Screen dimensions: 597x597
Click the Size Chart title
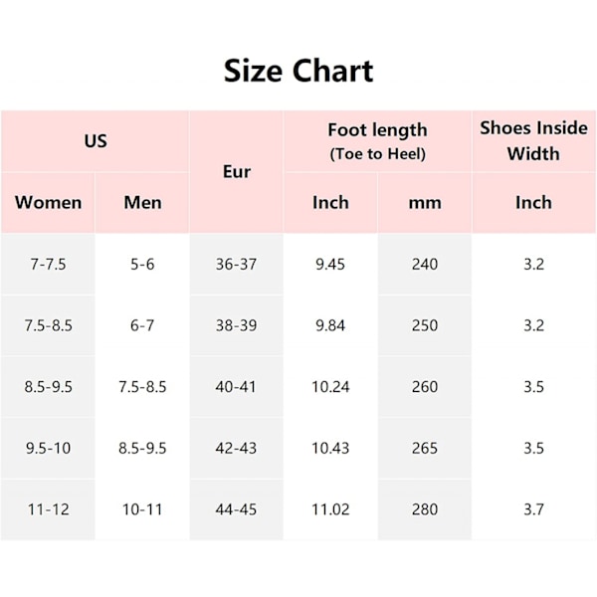coord(298,72)
